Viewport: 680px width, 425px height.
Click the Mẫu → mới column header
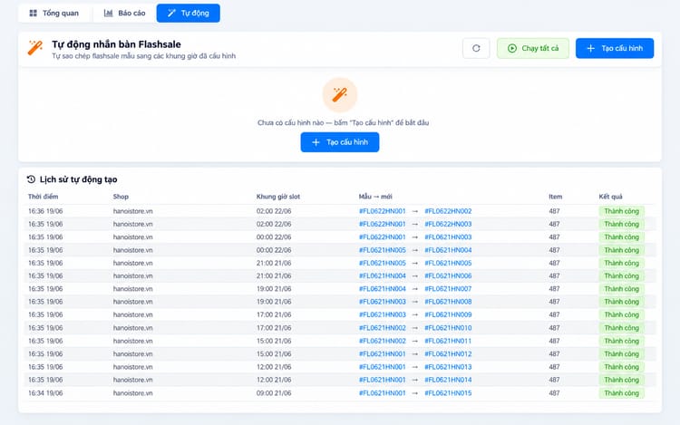pyautogui.click(x=375, y=197)
